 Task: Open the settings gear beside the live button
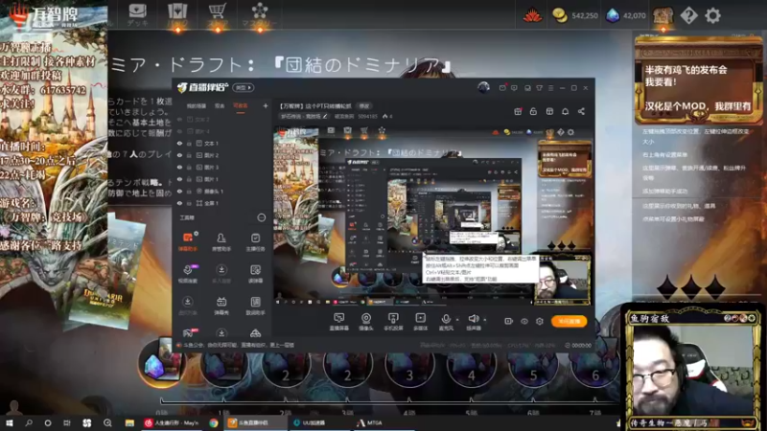point(540,321)
